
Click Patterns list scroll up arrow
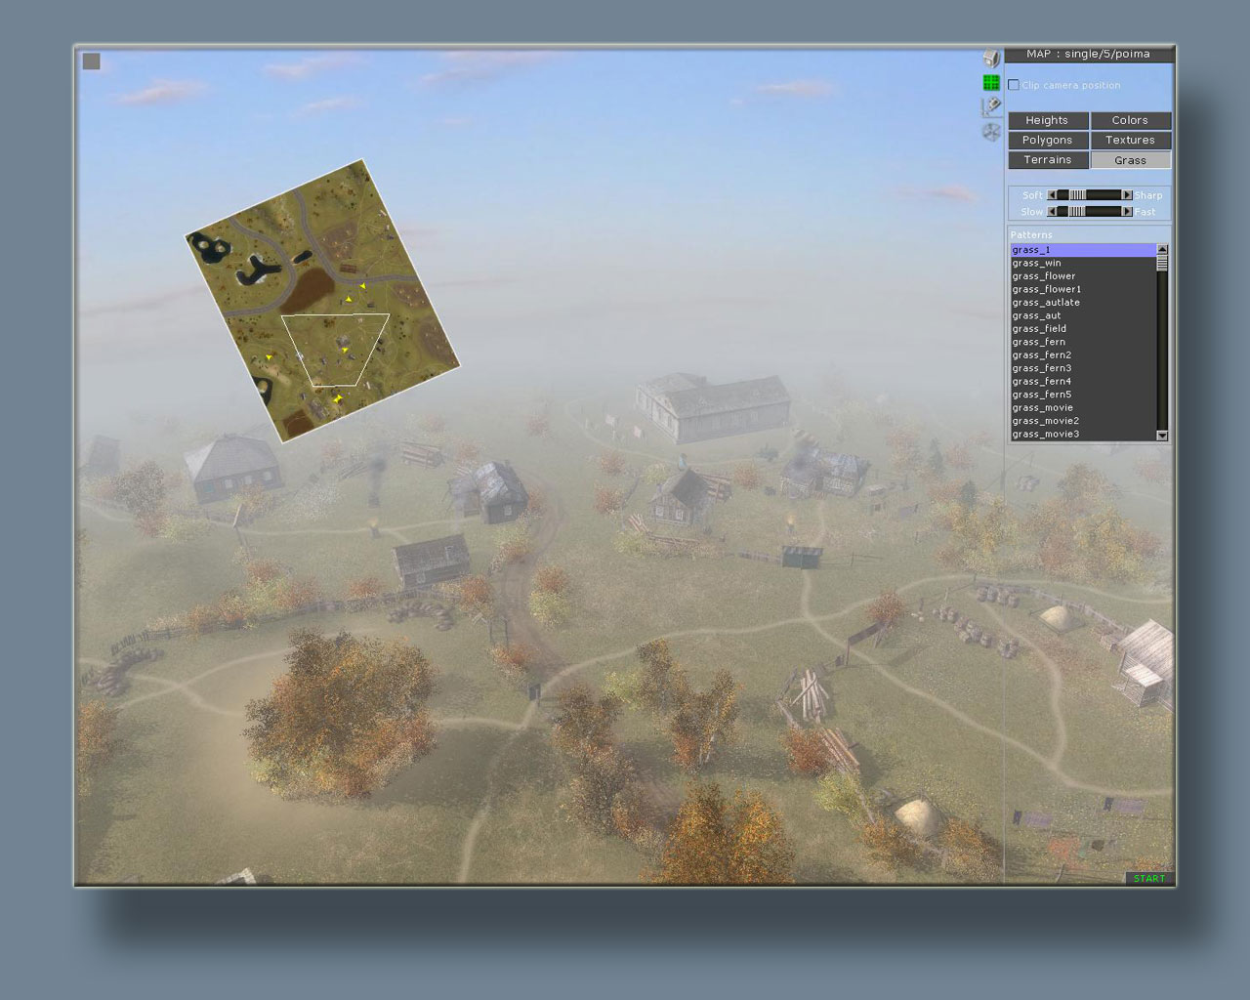tap(1162, 249)
